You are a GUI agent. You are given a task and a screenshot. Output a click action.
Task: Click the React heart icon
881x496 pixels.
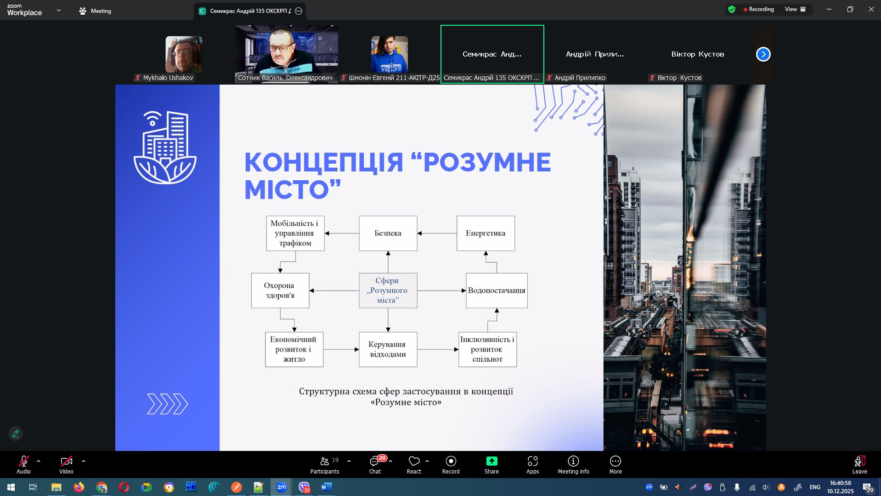tap(414, 464)
